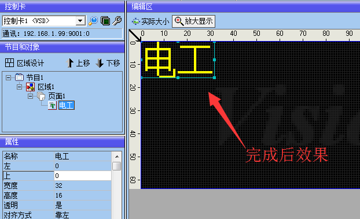This screenshot has width=360, height=219.
Task: Open the wrench settings icon
Action: pos(117,21)
